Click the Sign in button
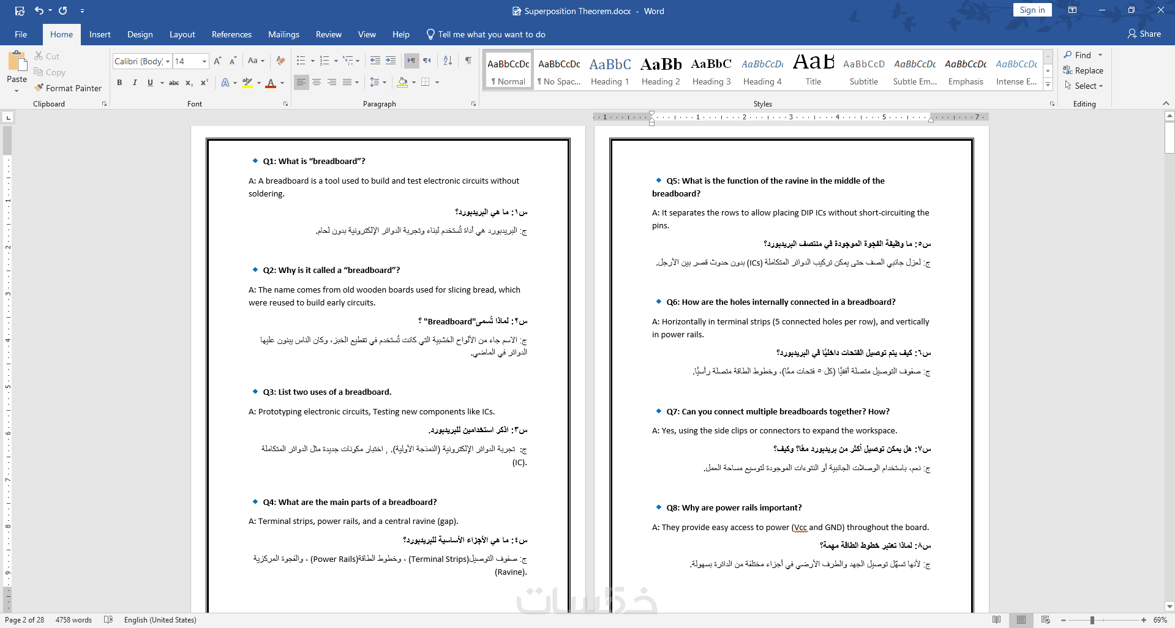This screenshot has height=628, width=1175. tap(1032, 10)
